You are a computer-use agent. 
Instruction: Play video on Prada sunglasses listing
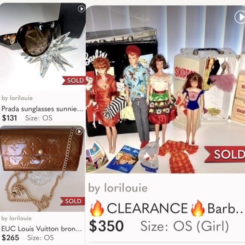click(x=81, y=9)
